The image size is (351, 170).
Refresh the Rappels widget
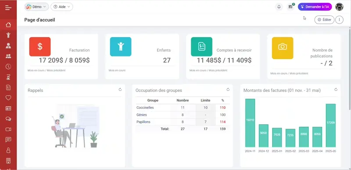[120, 90]
